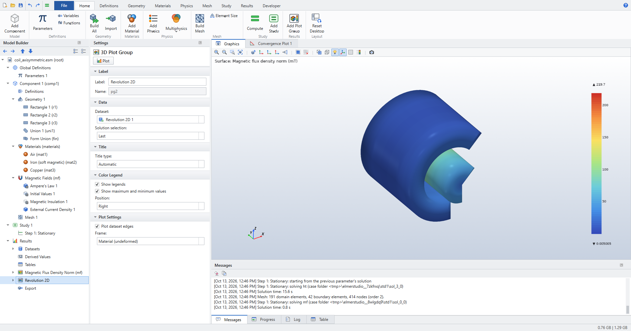
Task: Click the Build All geometry icon
Action: [x=94, y=18]
